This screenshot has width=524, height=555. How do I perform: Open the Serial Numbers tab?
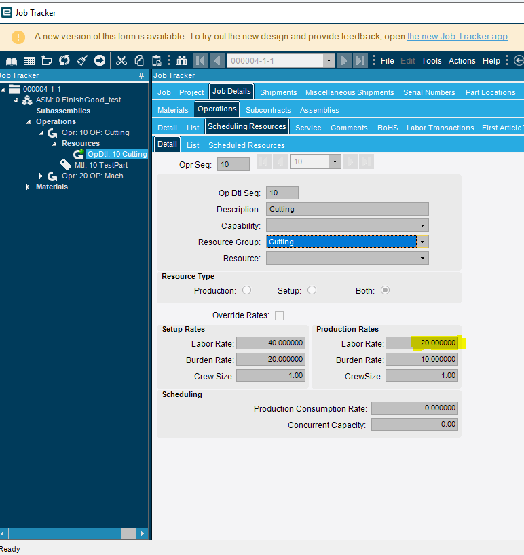[x=429, y=92]
